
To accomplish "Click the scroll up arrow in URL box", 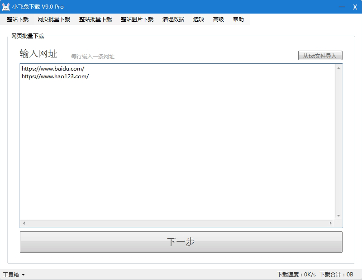I will [338, 68].
